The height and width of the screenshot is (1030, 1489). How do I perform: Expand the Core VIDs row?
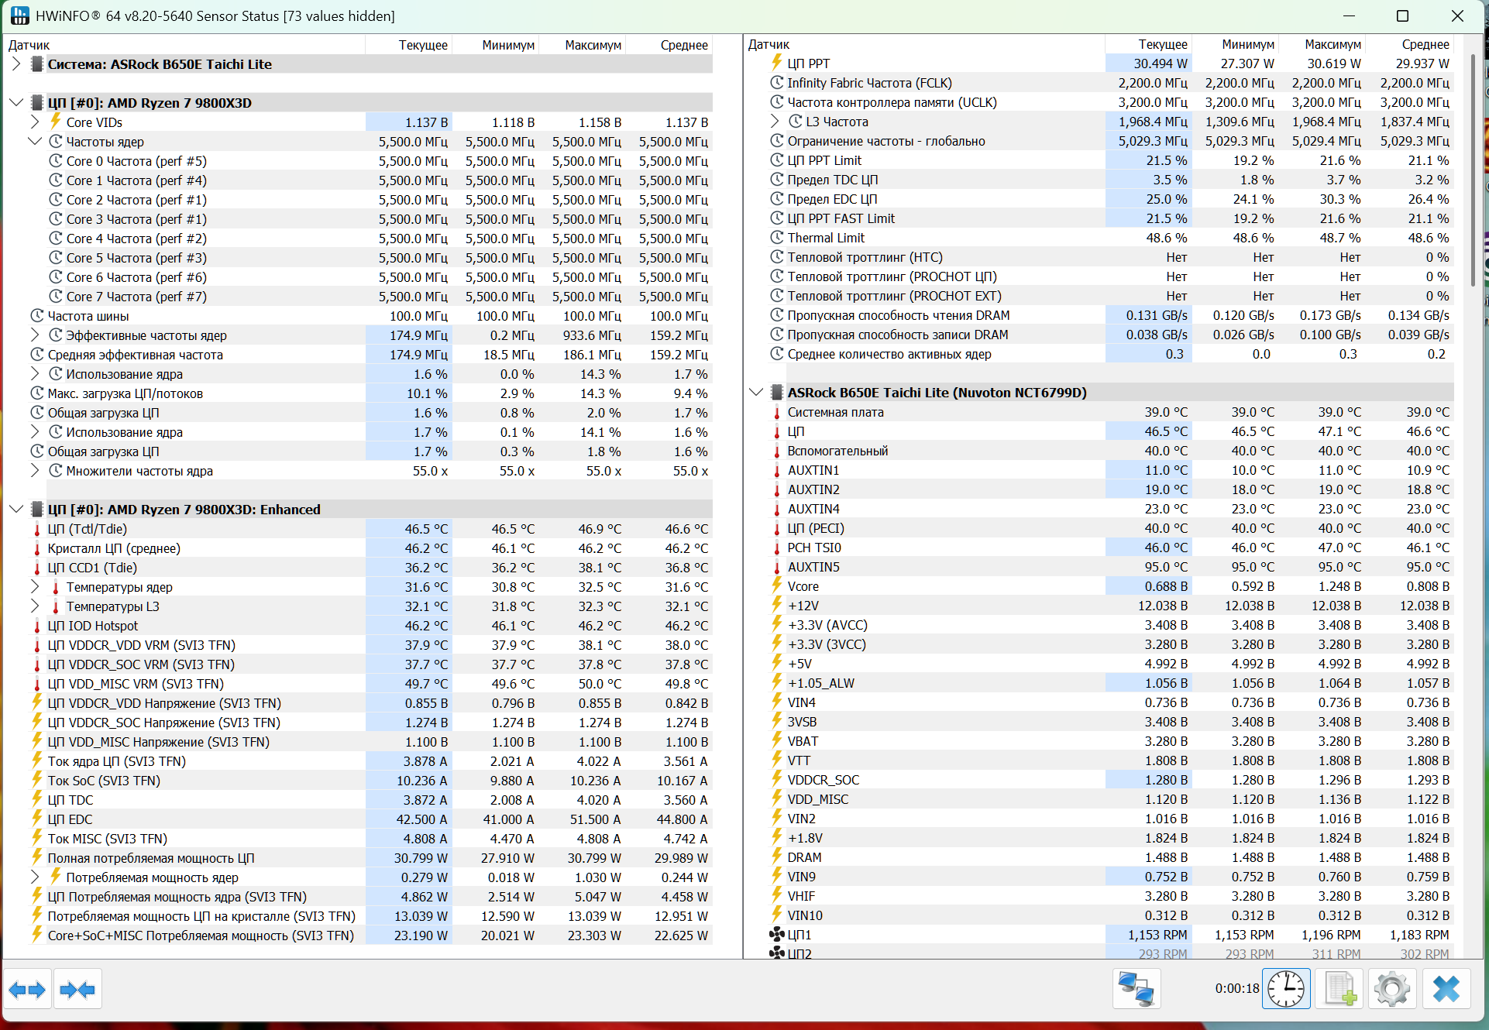[x=35, y=122]
